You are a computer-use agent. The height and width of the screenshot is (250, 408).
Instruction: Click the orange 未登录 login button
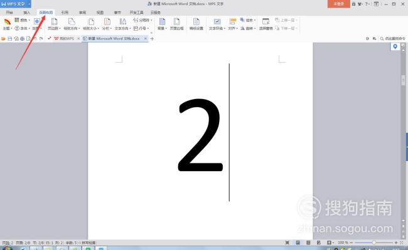pos(338,4)
